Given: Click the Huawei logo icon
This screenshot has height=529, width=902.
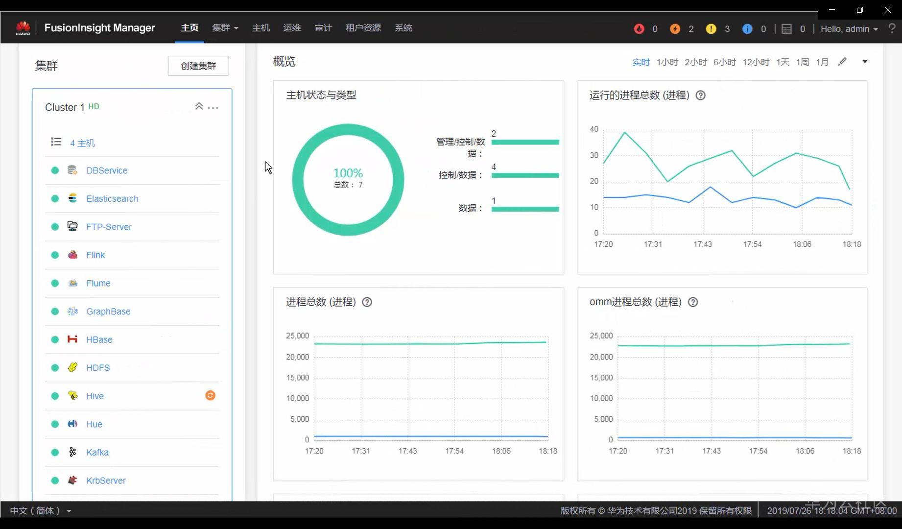Looking at the screenshot, I should coord(23,28).
